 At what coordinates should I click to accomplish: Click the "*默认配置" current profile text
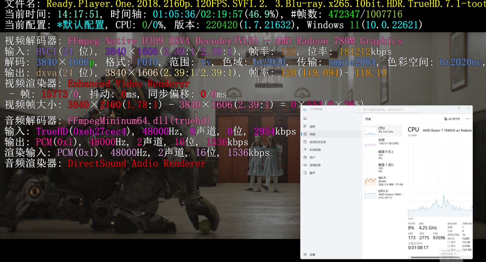coord(81,25)
